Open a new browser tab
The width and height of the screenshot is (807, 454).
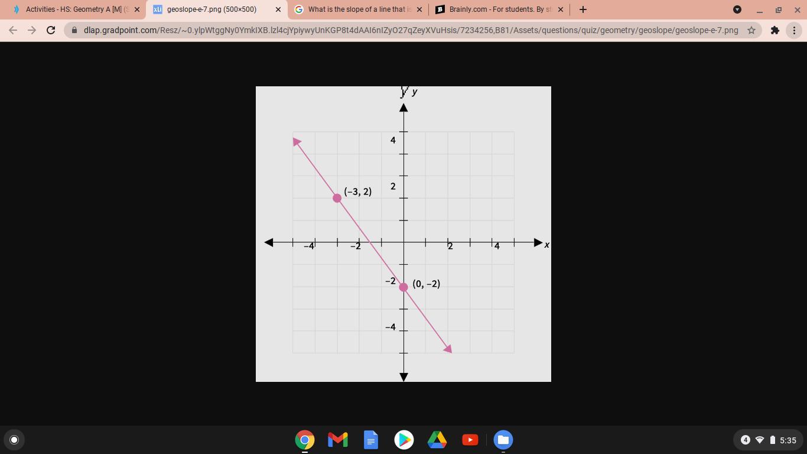(x=583, y=9)
